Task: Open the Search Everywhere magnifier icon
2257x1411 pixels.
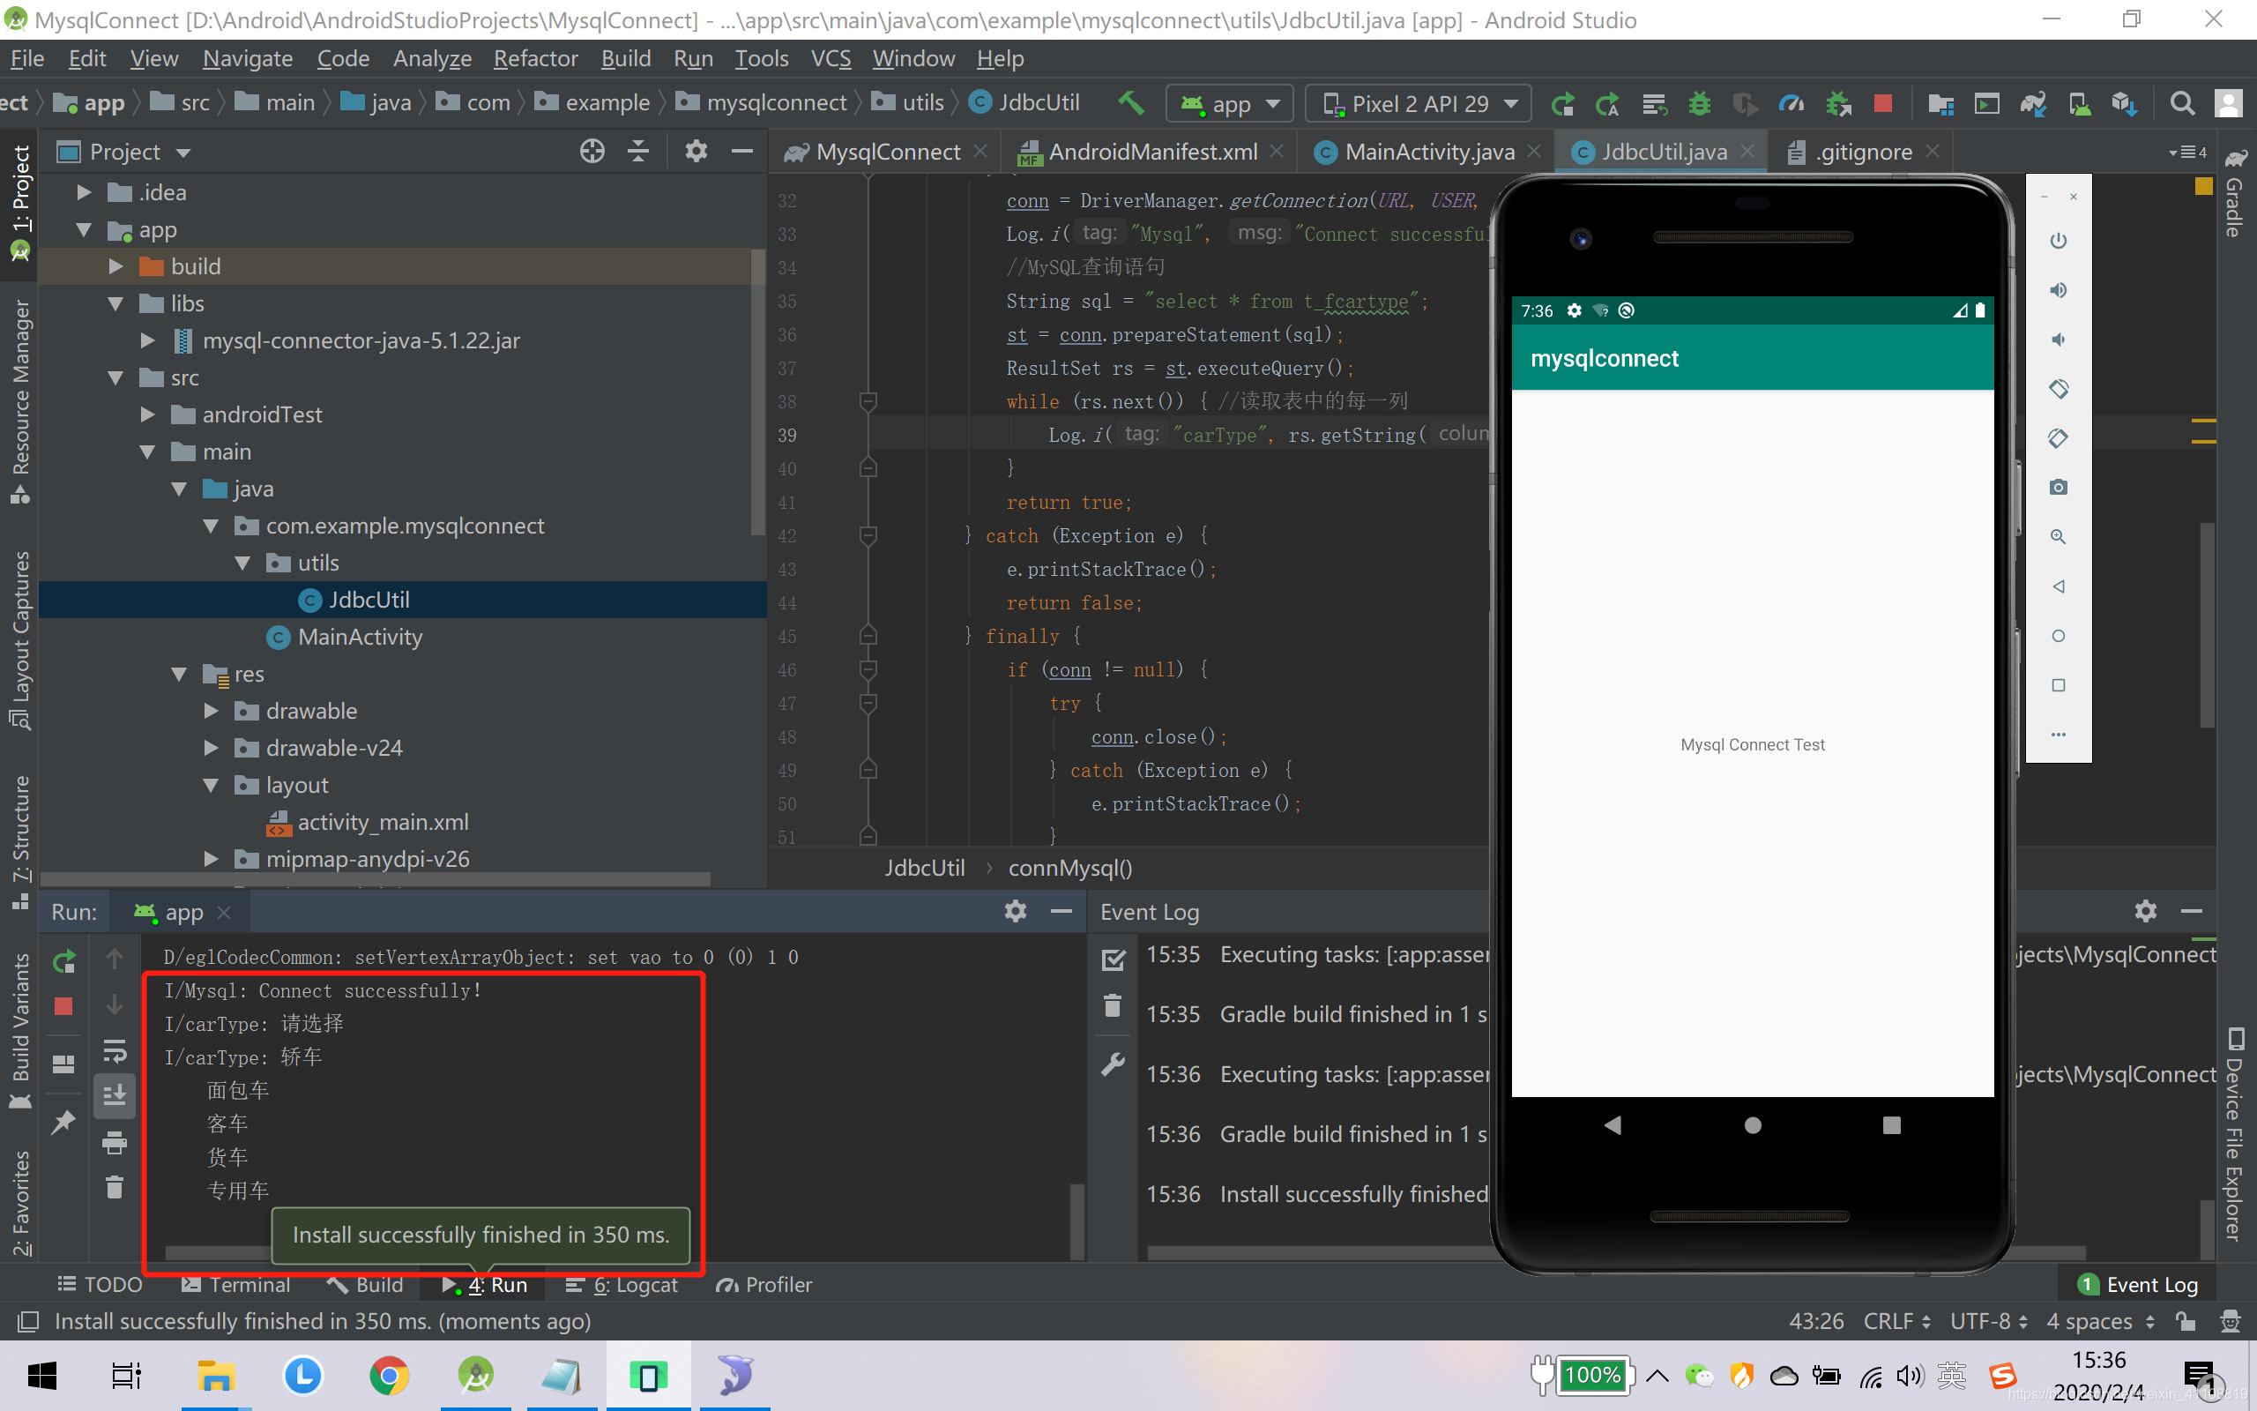Action: click(x=2181, y=103)
